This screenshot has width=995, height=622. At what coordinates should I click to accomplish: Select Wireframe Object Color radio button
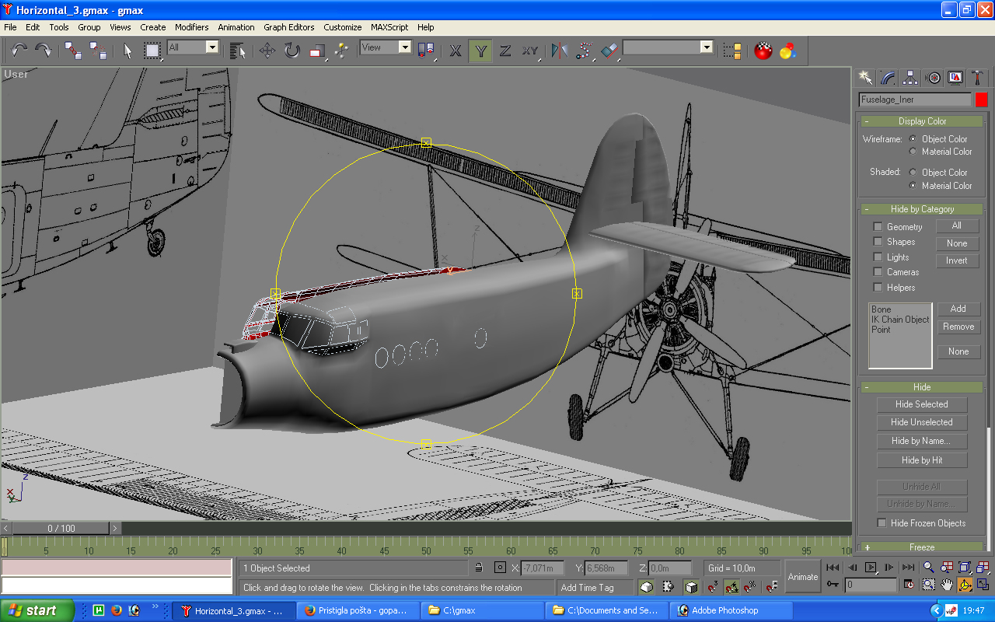[913, 138]
